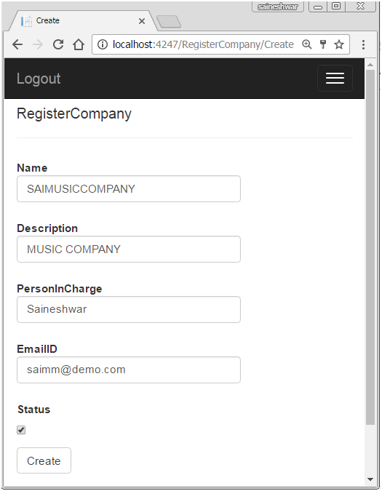This screenshot has width=382, height=491.
Task: Open the Chrome three-dot menu
Action: tap(363, 44)
